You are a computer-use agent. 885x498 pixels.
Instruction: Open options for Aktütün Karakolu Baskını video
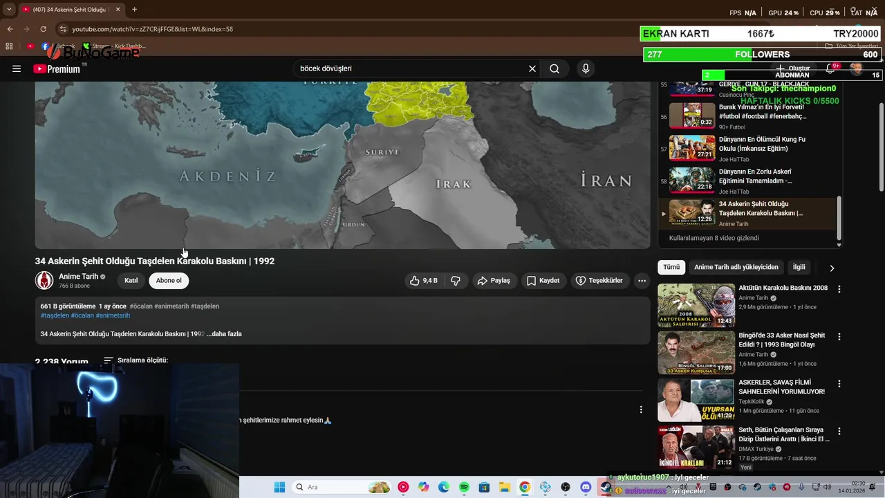click(839, 289)
